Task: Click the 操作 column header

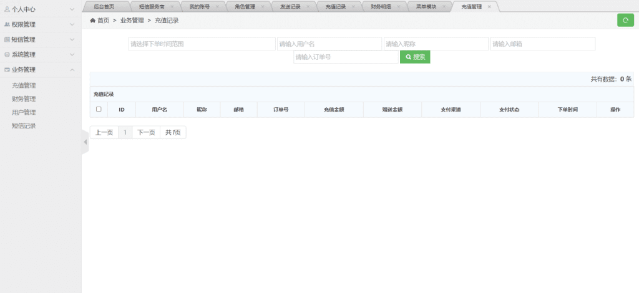Action: pos(615,110)
